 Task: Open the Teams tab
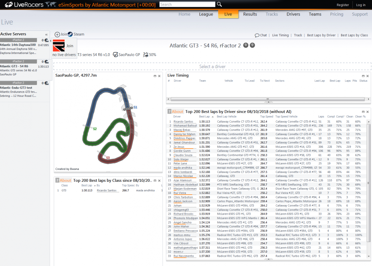(x=315, y=14)
